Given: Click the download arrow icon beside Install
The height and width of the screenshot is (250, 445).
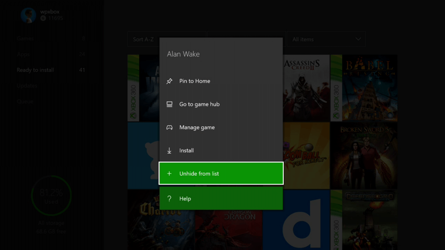Looking at the screenshot, I should point(169,151).
